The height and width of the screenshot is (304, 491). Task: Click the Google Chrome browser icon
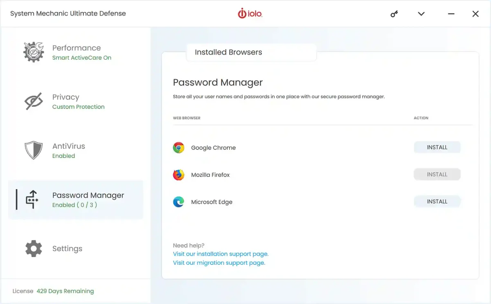178,147
